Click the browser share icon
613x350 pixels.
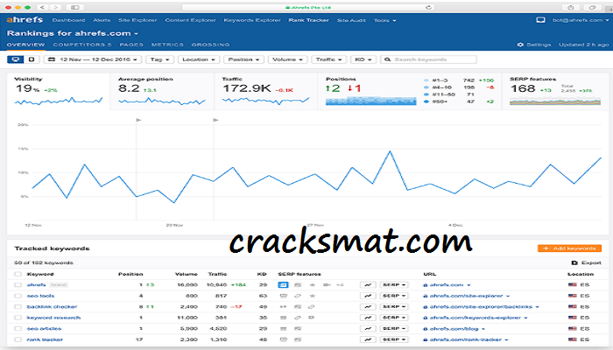pyautogui.click(x=570, y=7)
